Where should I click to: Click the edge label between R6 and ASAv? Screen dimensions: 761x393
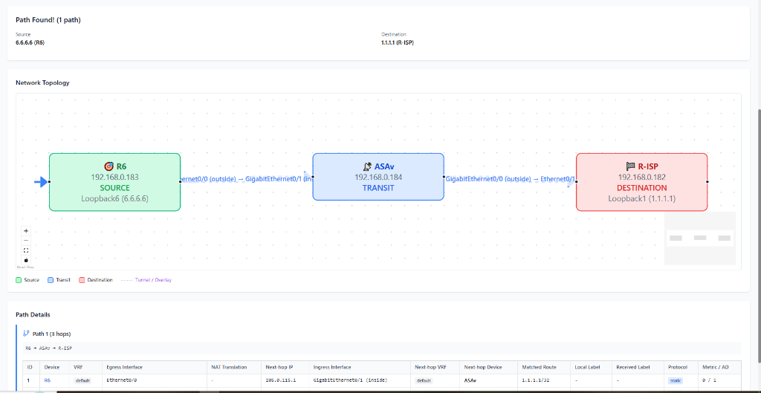[247, 179]
